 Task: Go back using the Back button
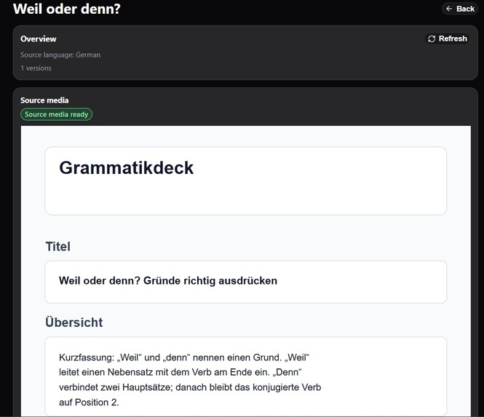tap(460, 9)
